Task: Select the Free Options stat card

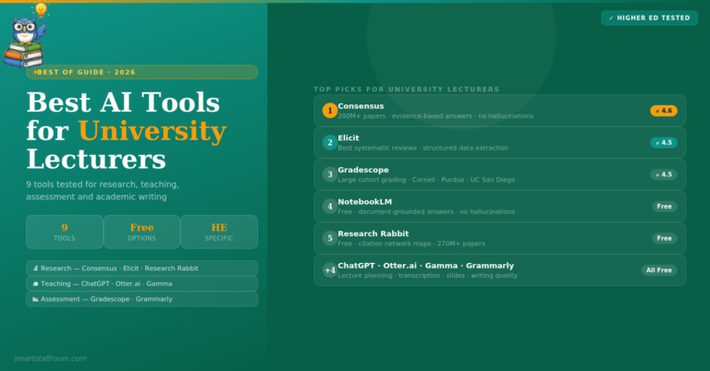Action: 141,232
